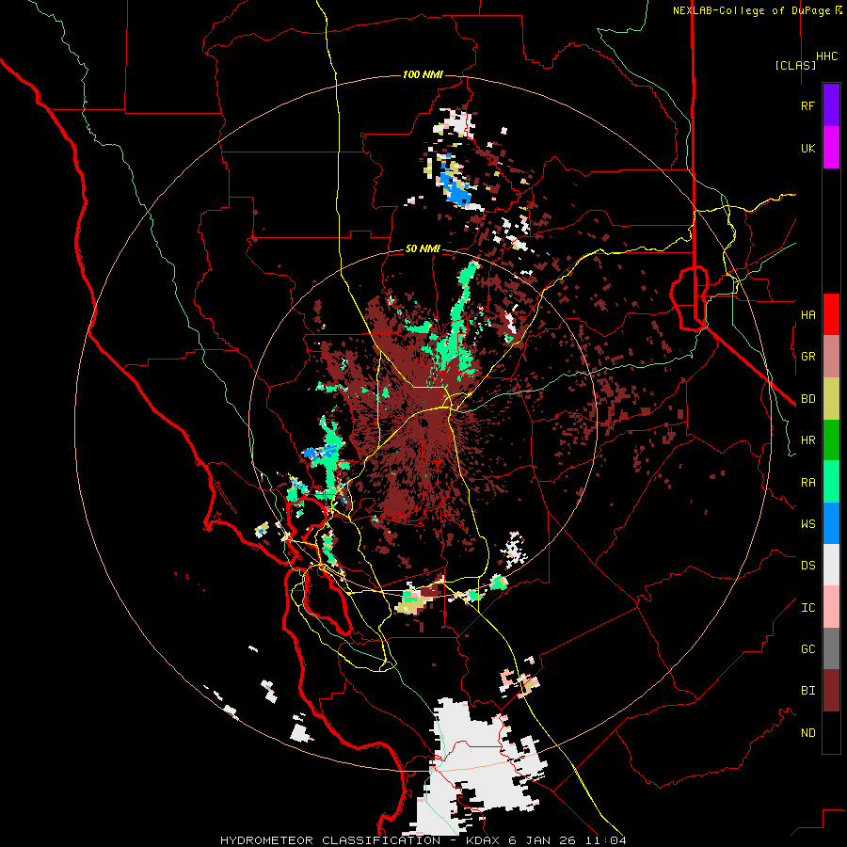
Task: Click the UK magenta legend swatch
Action: pos(831,148)
